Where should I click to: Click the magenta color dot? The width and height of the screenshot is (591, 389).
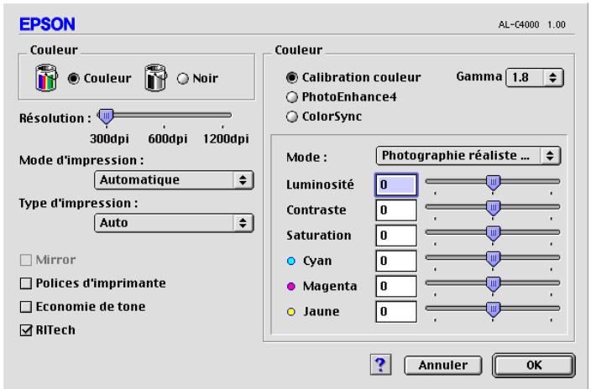[291, 286]
